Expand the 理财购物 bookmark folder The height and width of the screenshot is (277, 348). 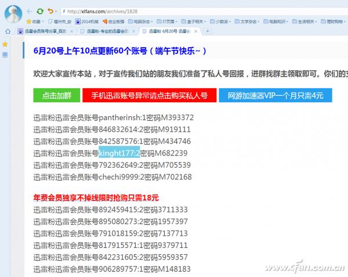tap(333, 21)
